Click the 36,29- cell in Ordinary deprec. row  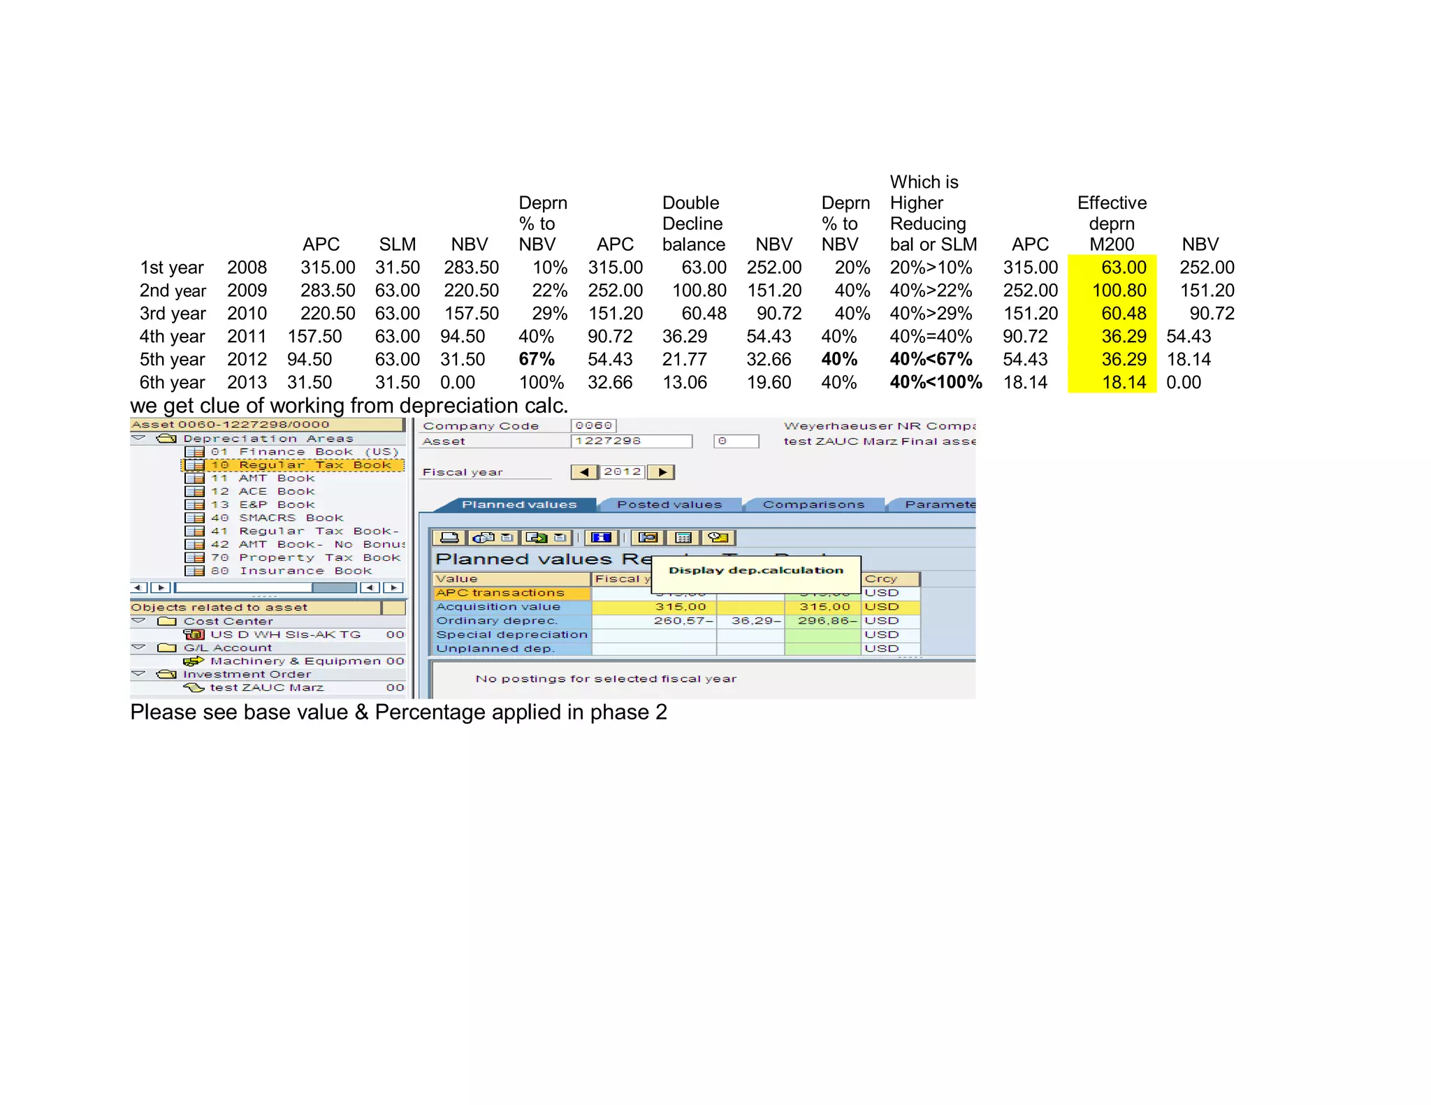tap(750, 621)
